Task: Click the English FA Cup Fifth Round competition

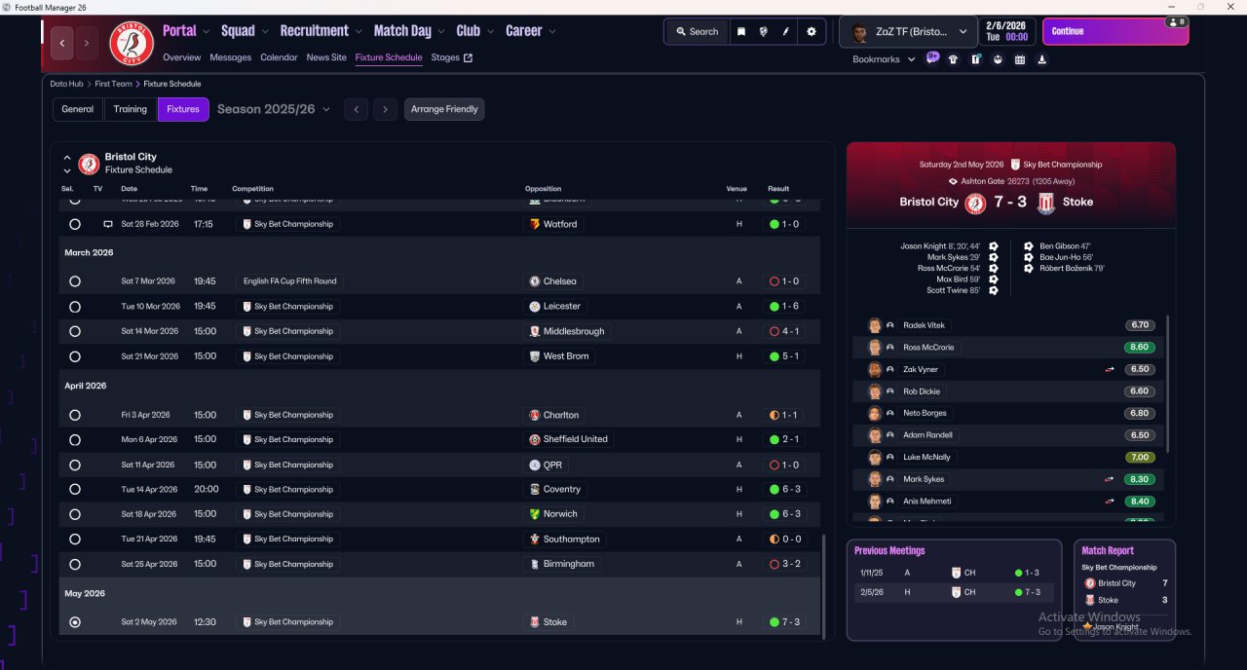Action: tap(289, 281)
